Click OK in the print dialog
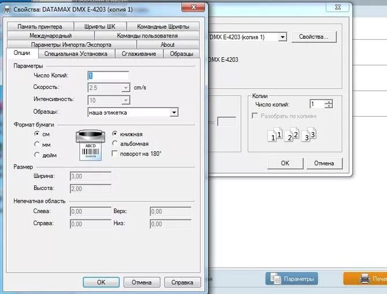The width and height of the screenshot is (387, 294). coord(285,163)
